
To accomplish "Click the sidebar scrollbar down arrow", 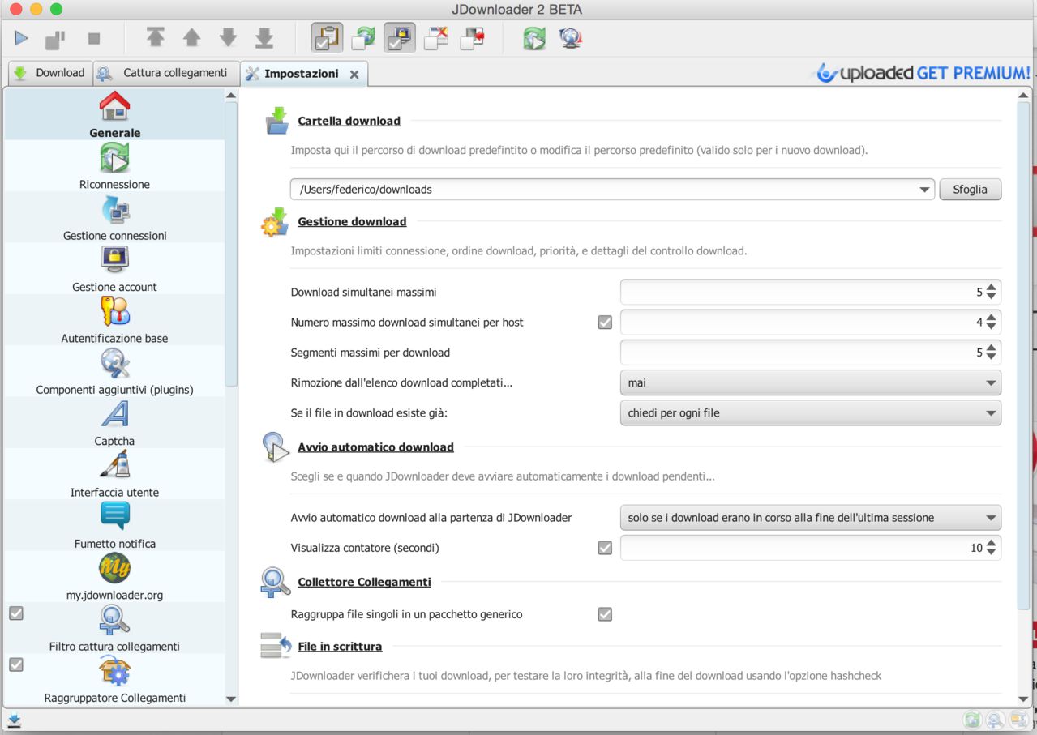I will pyautogui.click(x=231, y=699).
